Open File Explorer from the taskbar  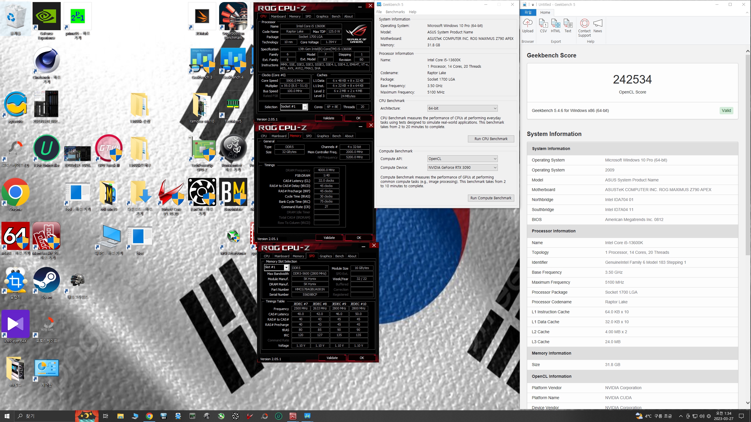pos(120,416)
